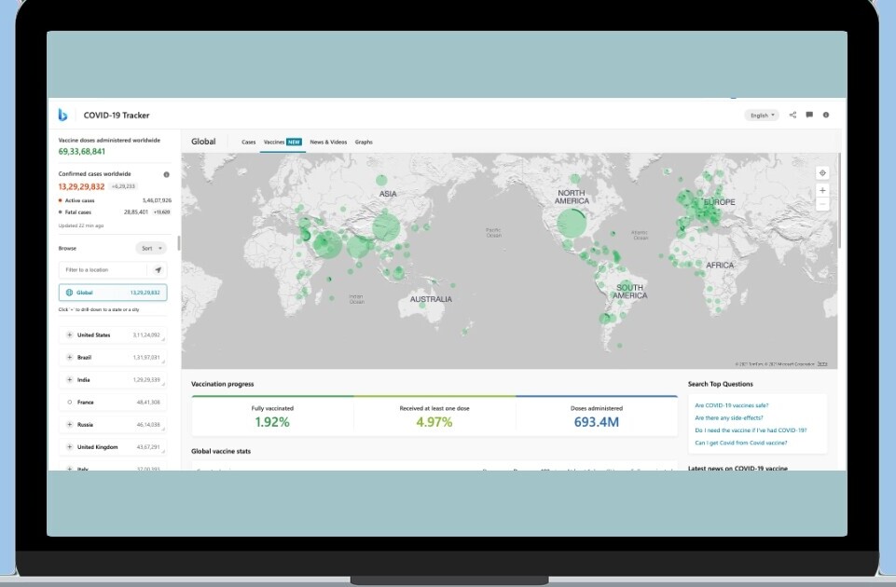Select the Global location button

click(x=113, y=293)
